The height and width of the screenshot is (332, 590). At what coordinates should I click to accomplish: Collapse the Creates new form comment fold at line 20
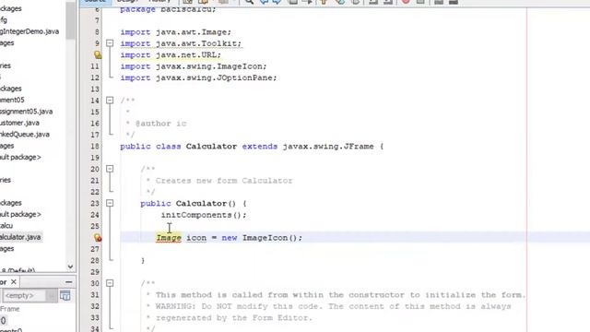click(110, 169)
